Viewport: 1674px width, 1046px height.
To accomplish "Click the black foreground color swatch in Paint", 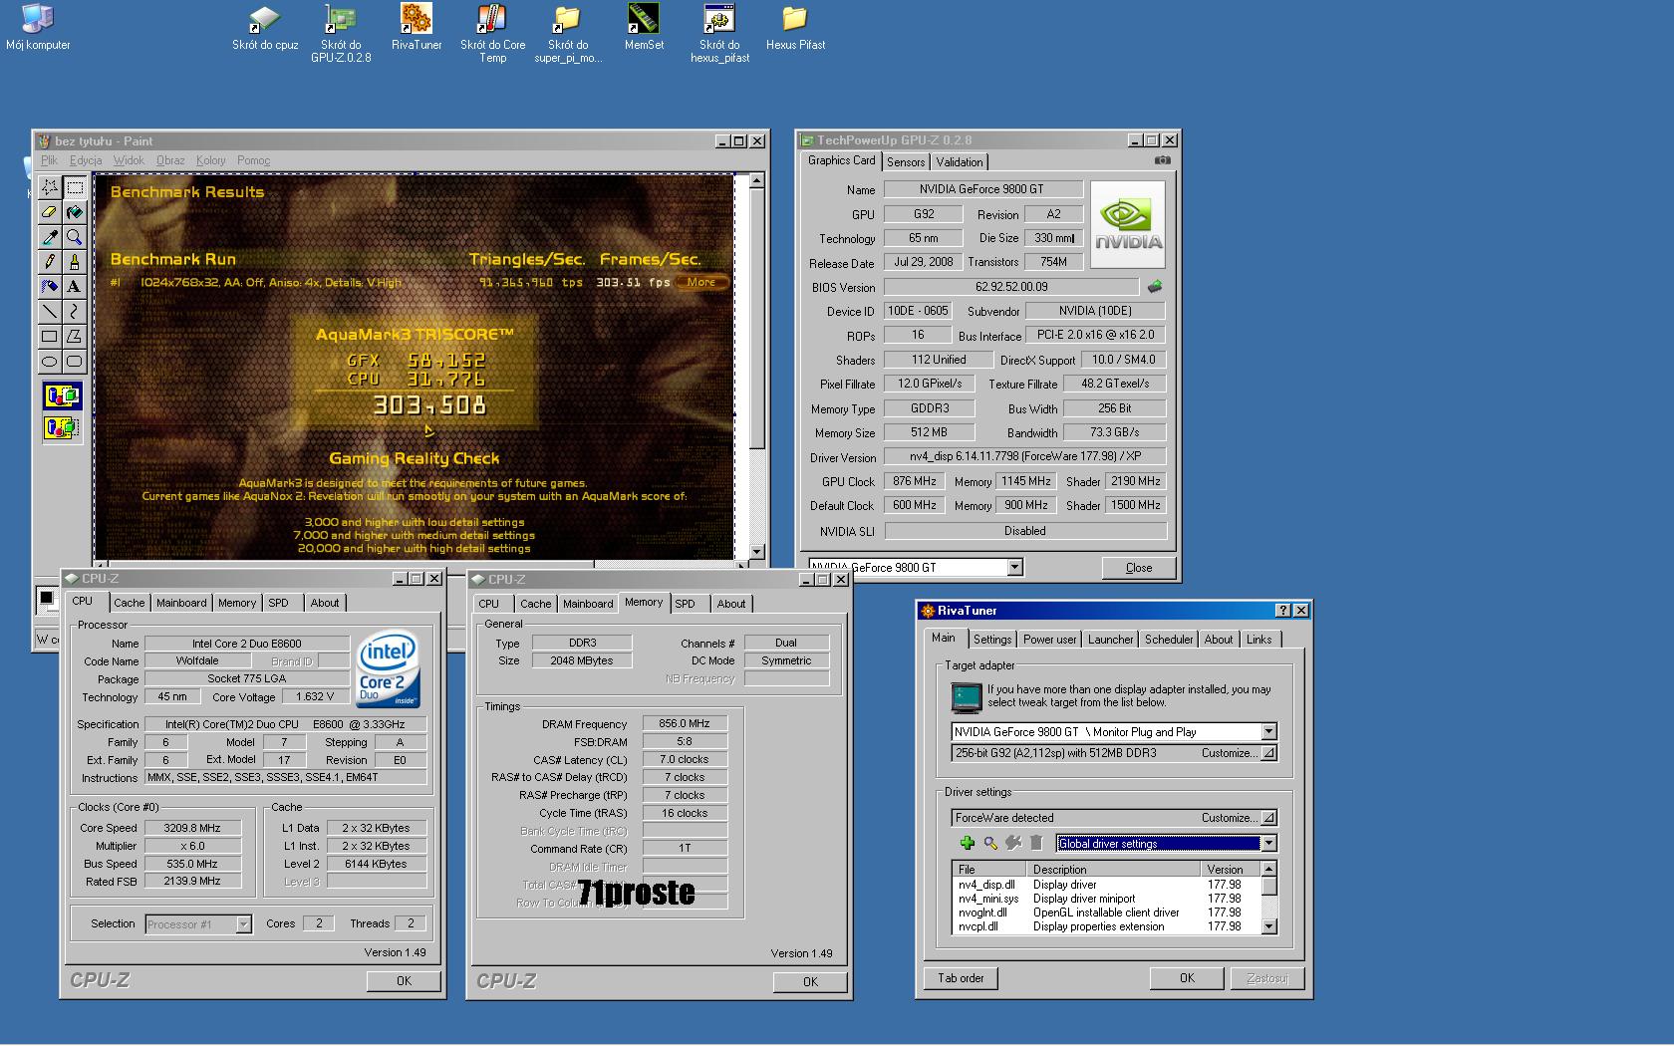I will click(x=46, y=598).
